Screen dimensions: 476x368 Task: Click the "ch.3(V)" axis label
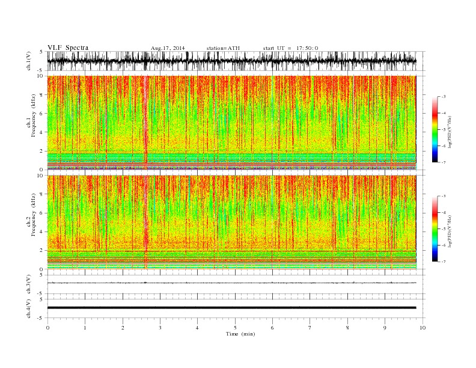point(29,284)
